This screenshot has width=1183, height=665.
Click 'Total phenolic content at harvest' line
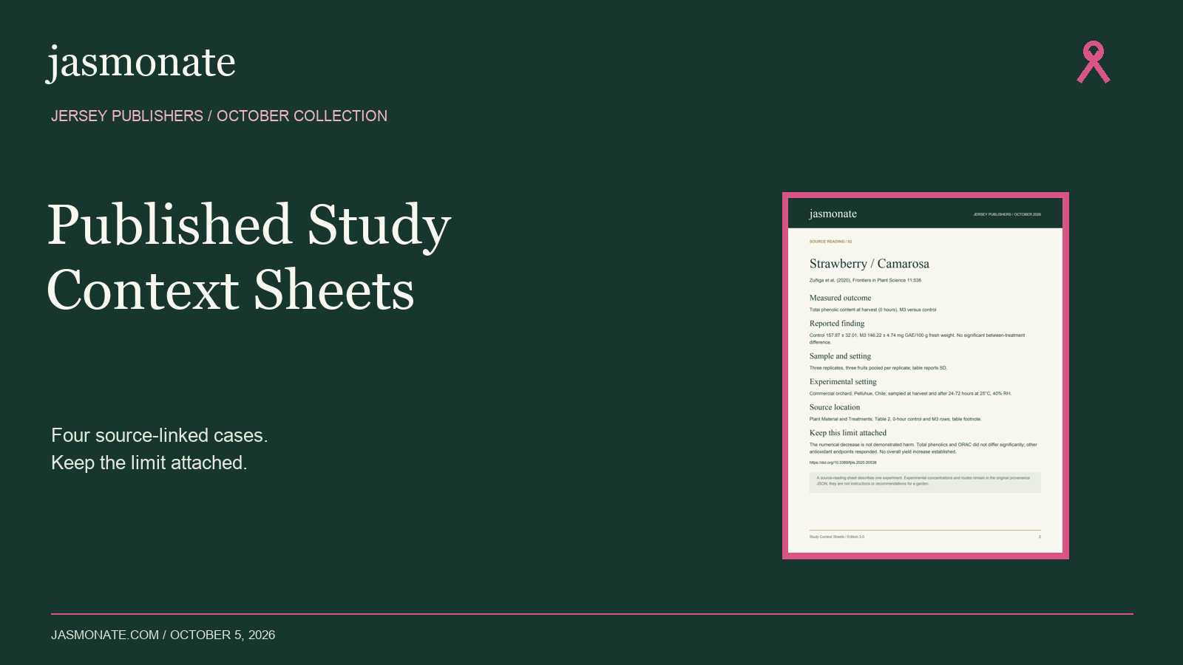[x=872, y=310]
